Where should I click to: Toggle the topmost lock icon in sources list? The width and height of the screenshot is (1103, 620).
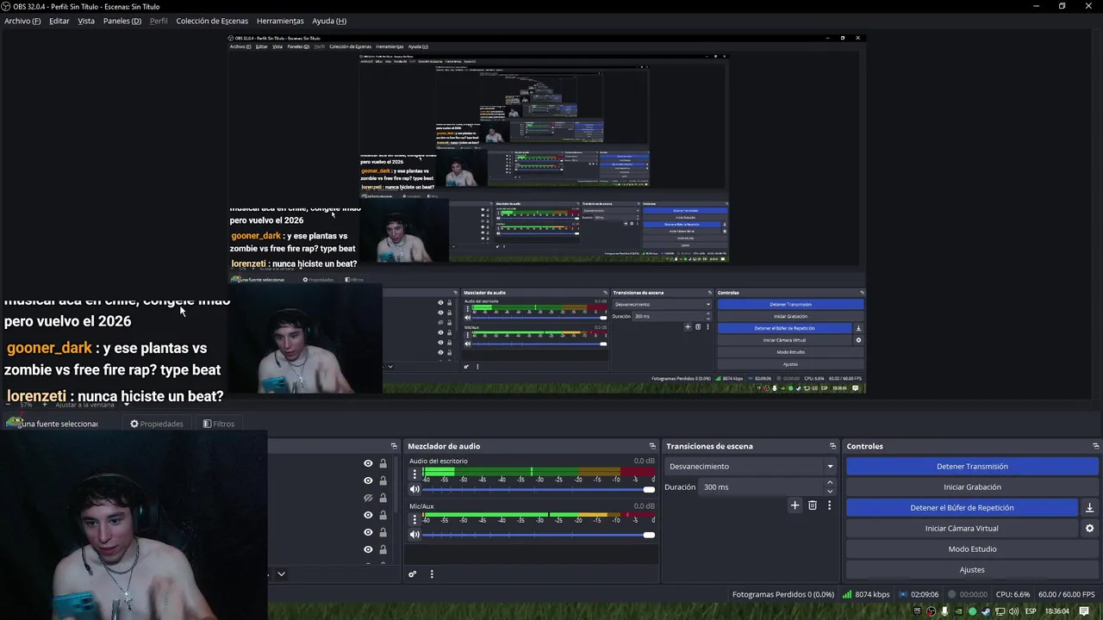[383, 463]
